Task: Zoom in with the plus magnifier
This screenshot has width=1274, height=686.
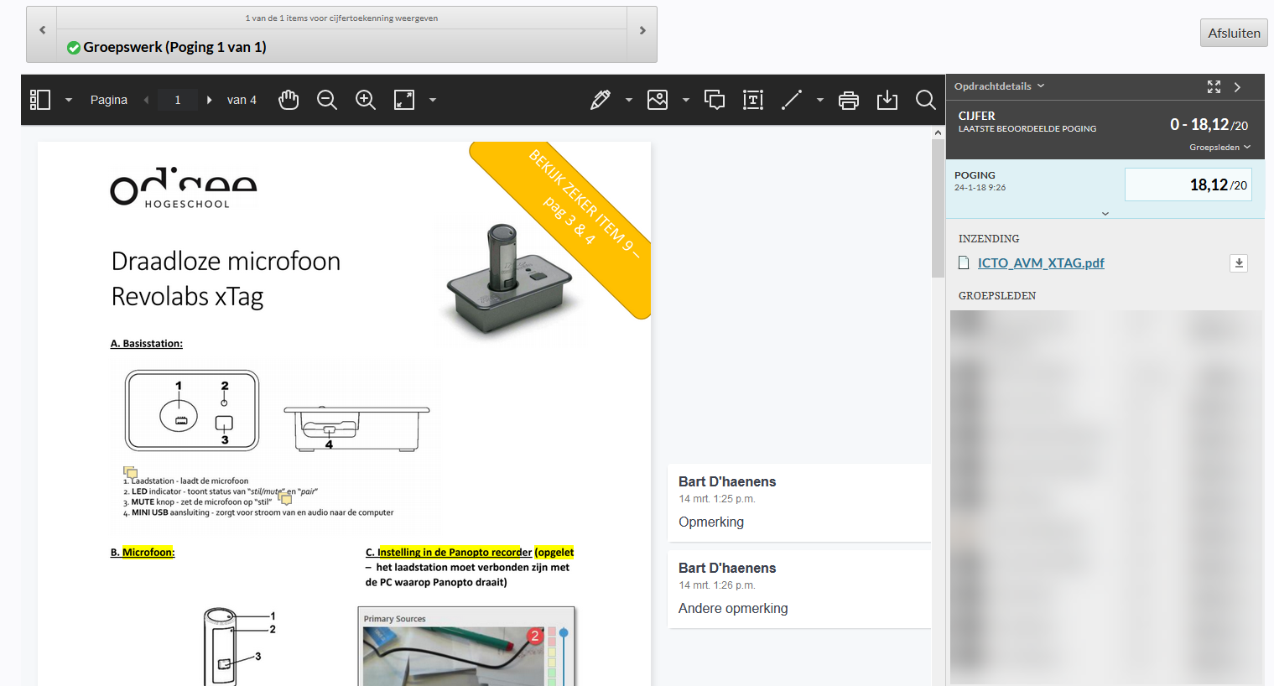Action: pos(366,100)
